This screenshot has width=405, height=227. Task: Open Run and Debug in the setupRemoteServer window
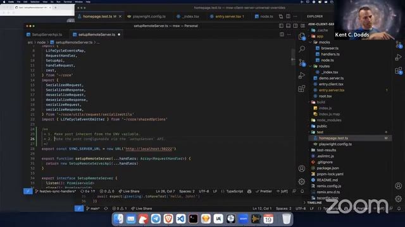pos(302,76)
